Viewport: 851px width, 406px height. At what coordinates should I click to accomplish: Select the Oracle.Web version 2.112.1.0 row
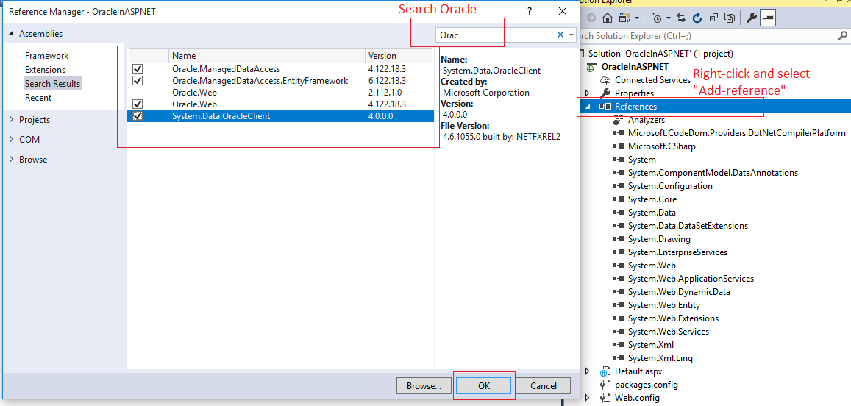(x=280, y=92)
